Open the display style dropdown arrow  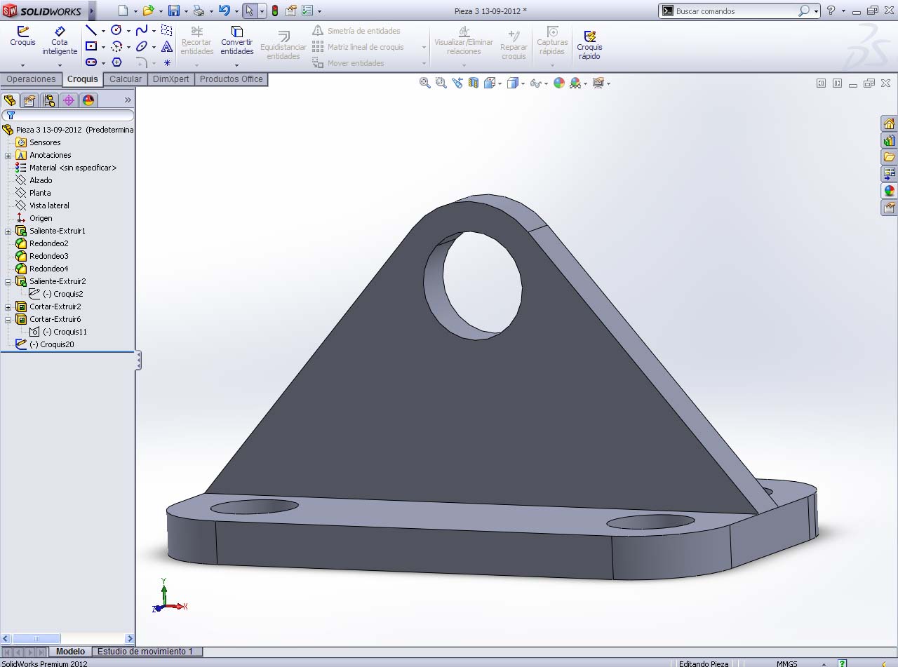tap(522, 83)
